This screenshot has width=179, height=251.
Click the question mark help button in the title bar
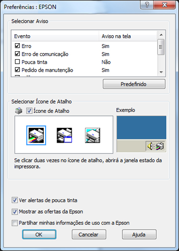click(147, 5)
